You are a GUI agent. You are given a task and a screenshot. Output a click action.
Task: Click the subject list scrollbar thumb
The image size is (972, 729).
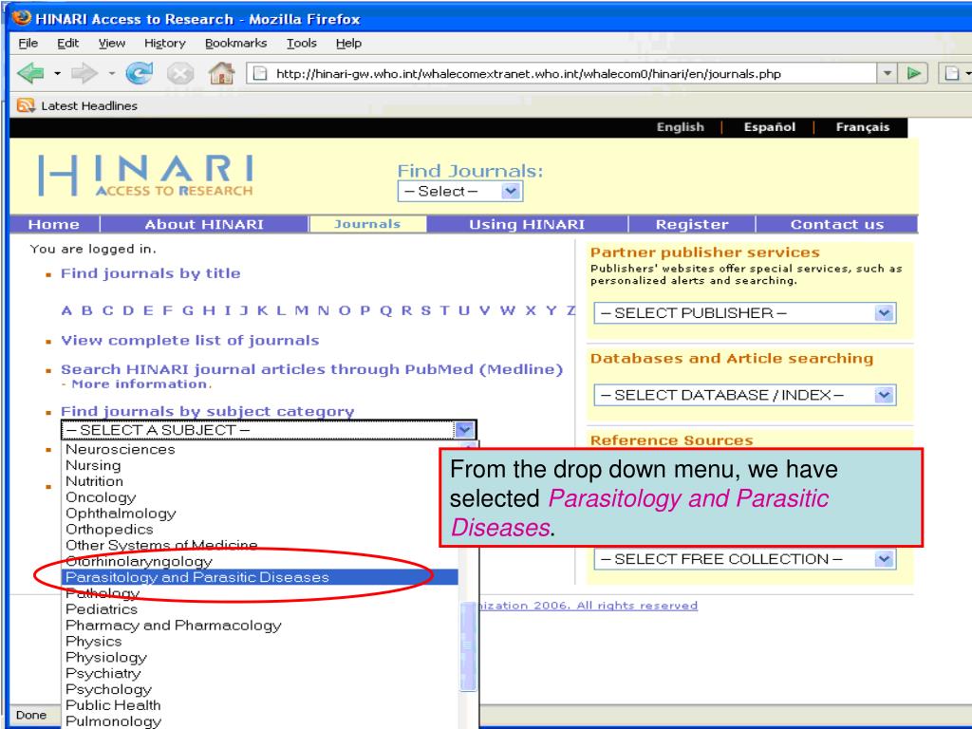point(469,645)
